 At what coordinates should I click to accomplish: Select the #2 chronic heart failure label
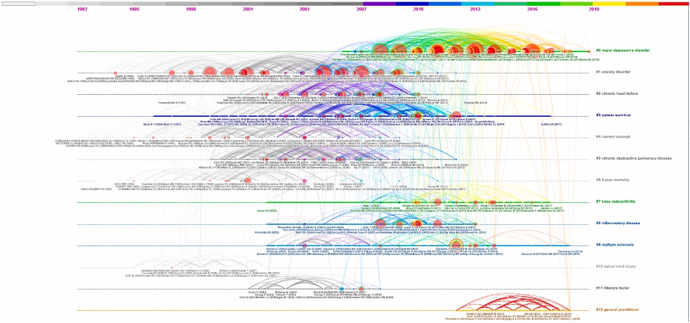pyautogui.click(x=619, y=94)
